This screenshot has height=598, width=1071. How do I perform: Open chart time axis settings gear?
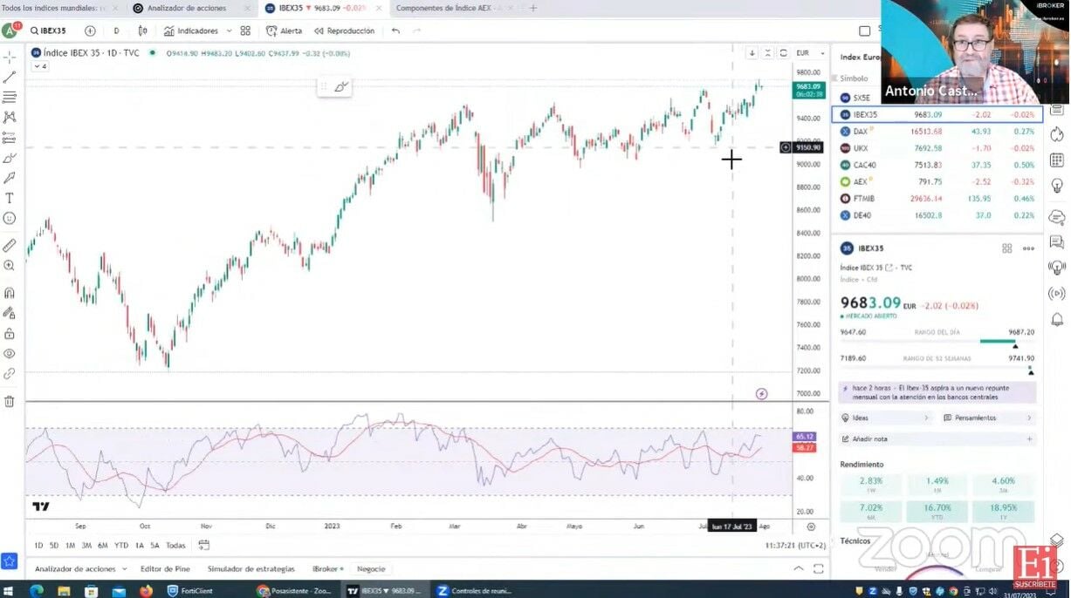tap(811, 527)
